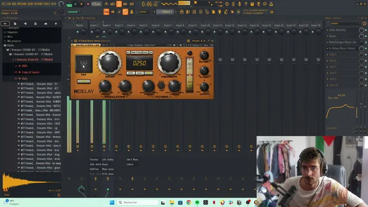The height and width of the screenshot is (207, 368).
Task: Click the record button in transport
Action: 88,4
